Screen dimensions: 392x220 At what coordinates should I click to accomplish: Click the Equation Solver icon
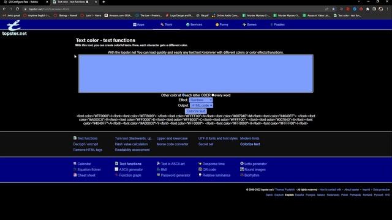[x=75, y=169]
